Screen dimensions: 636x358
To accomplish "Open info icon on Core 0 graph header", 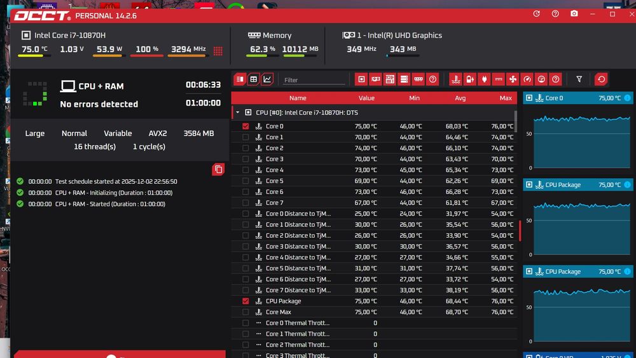I will pyautogui.click(x=627, y=98).
